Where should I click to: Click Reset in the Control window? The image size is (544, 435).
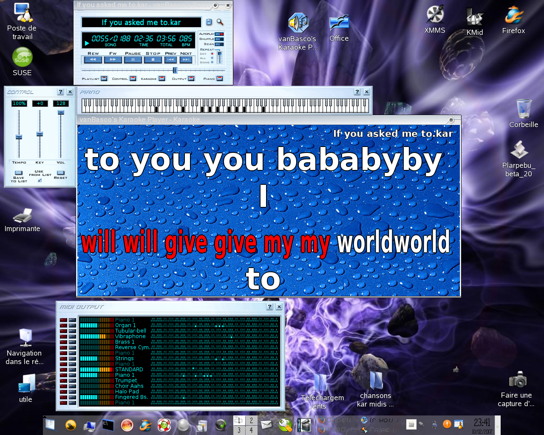pyautogui.click(x=61, y=173)
